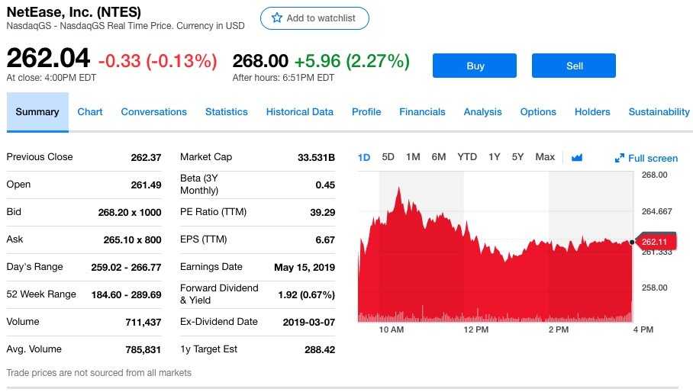The height and width of the screenshot is (392, 693).
Task: Select the 1D chart range
Action: coord(364,158)
